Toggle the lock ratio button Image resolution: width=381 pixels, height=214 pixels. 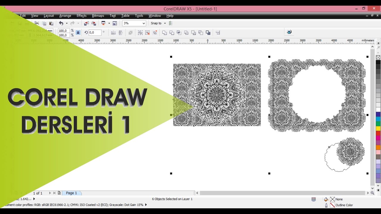tap(78, 33)
